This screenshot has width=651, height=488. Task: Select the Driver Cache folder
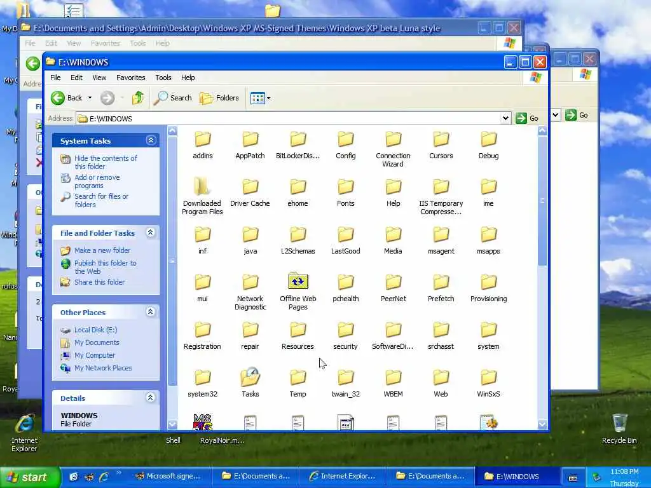pyautogui.click(x=250, y=187)
